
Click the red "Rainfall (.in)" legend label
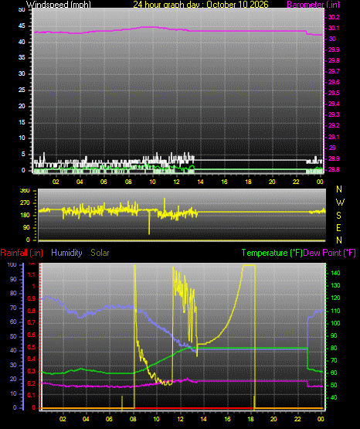[x=22, y=253]
